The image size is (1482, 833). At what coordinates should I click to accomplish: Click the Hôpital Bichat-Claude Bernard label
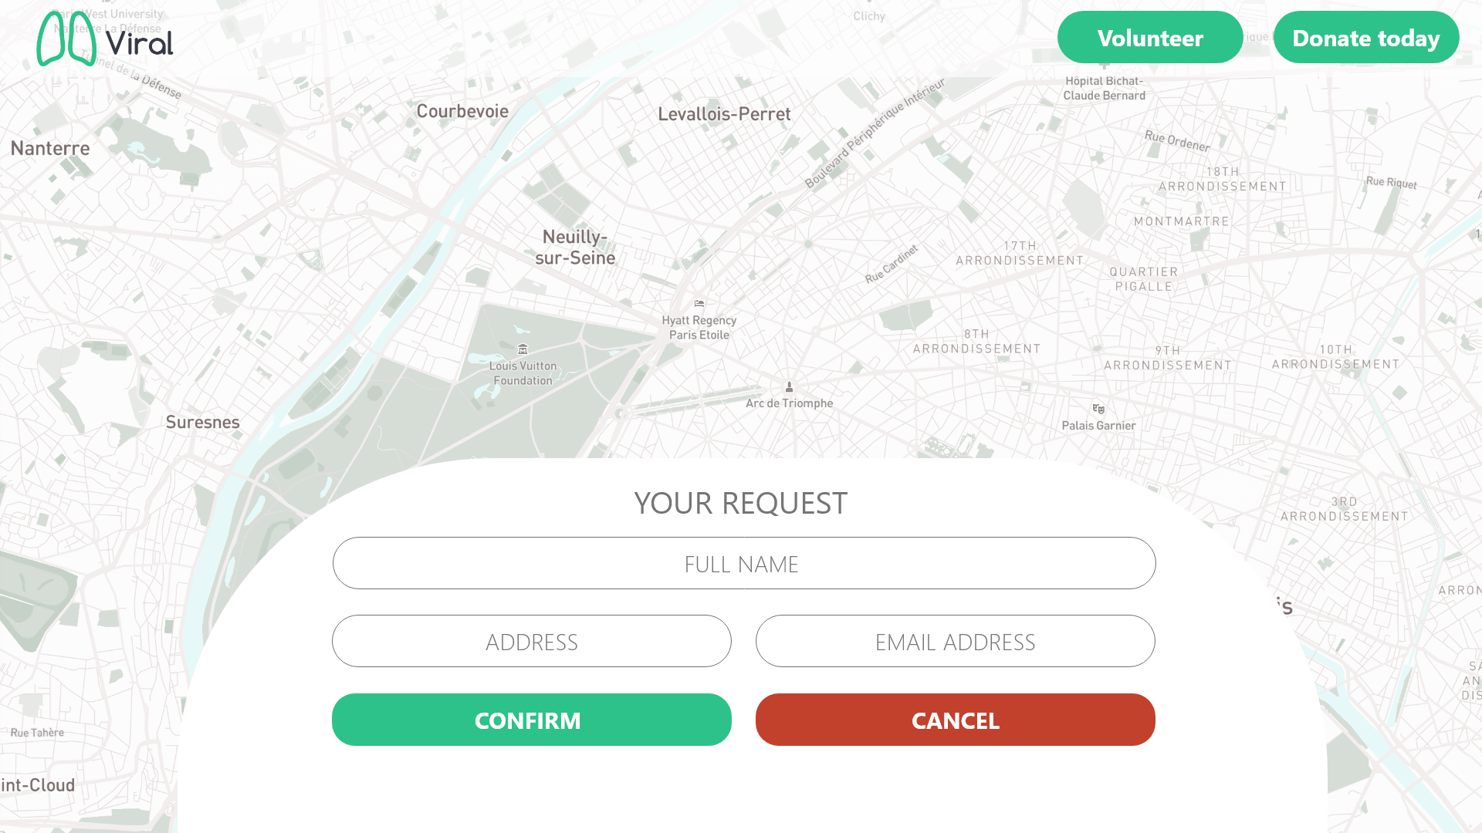(x=1105, y=88)
